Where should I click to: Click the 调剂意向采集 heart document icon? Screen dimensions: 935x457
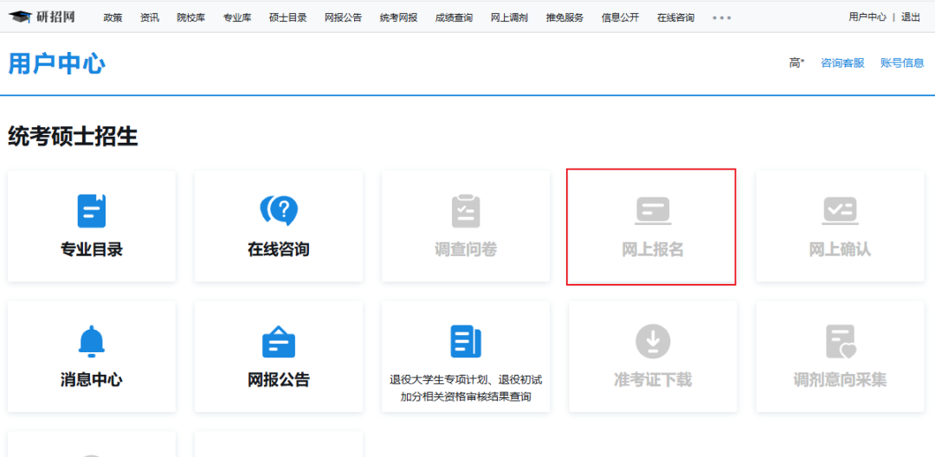tap(840, 341)
